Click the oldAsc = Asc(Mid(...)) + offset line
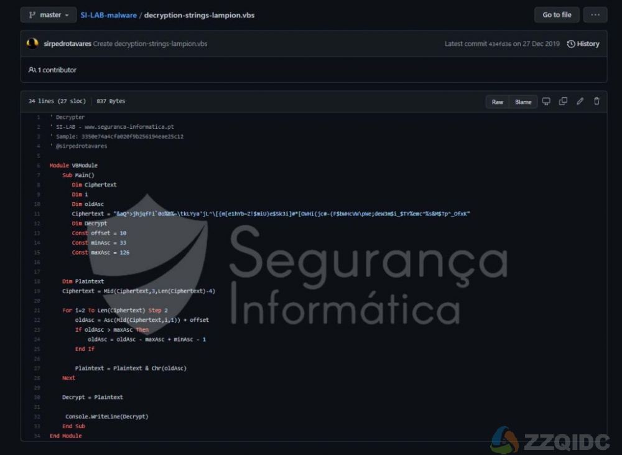This screenshot has height=455, width=622. (142, 320)
